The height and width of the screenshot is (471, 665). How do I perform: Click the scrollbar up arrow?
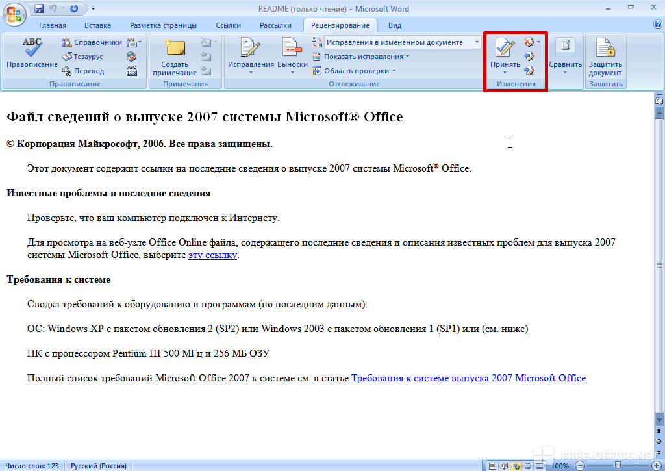pyautogui.click(x=659, y=113)
